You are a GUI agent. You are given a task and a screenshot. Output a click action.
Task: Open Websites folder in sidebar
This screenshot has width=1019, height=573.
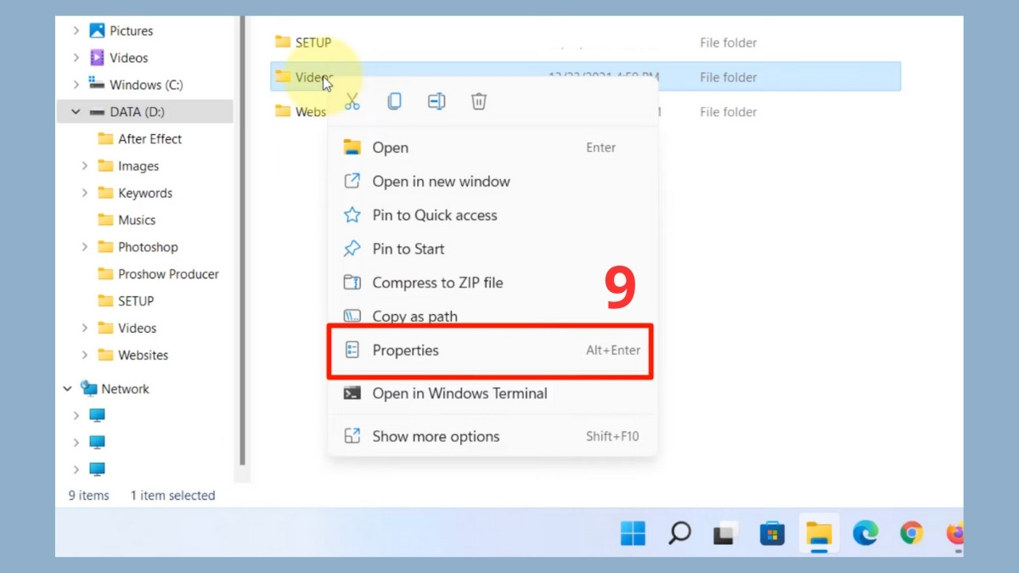click(x=143, y=355)
